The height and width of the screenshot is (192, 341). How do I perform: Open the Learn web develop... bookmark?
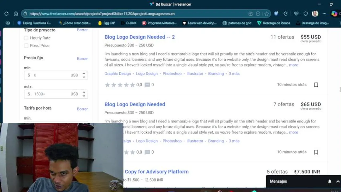point(200,23)
